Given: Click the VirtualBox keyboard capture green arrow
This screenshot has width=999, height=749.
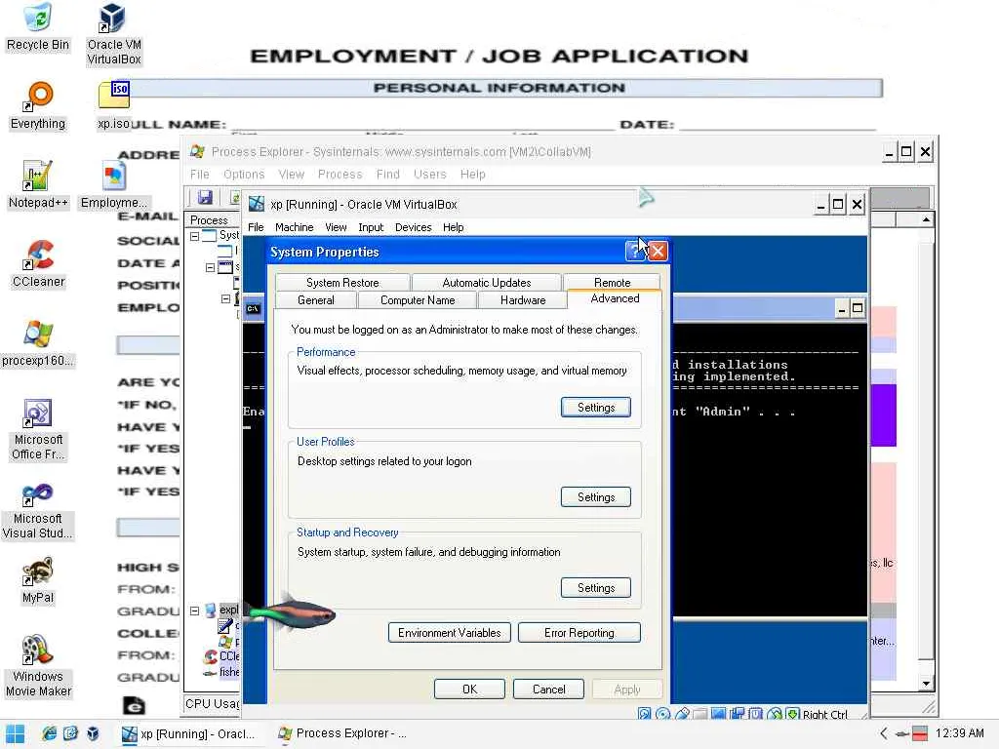Looking at the screenshot, I should click(x=792, y=714).
